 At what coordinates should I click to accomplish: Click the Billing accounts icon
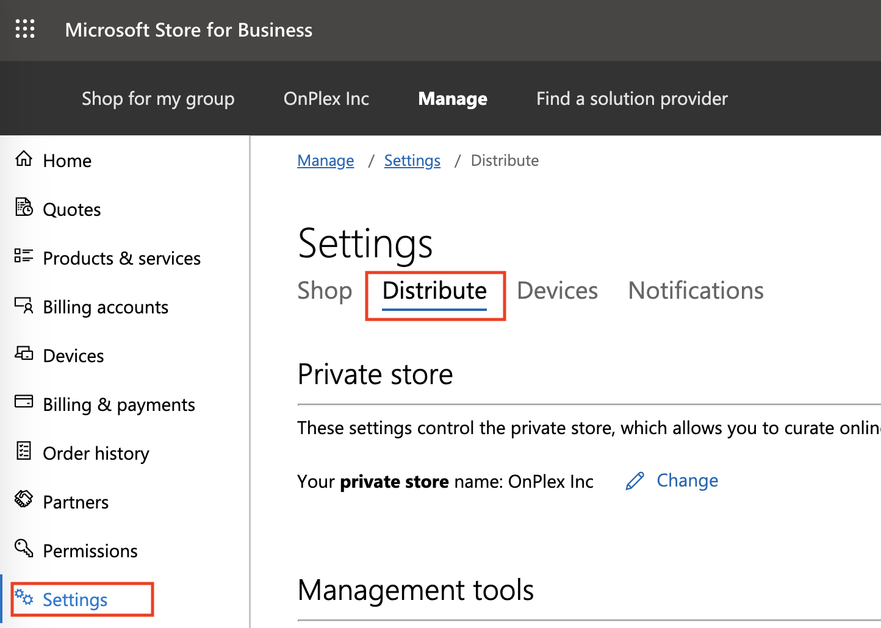[x=24, y=304]
